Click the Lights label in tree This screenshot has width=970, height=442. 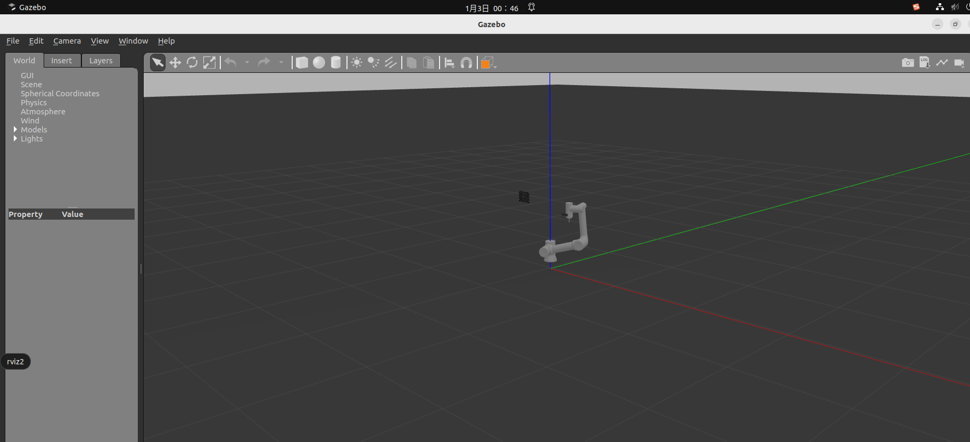[31, 139]
